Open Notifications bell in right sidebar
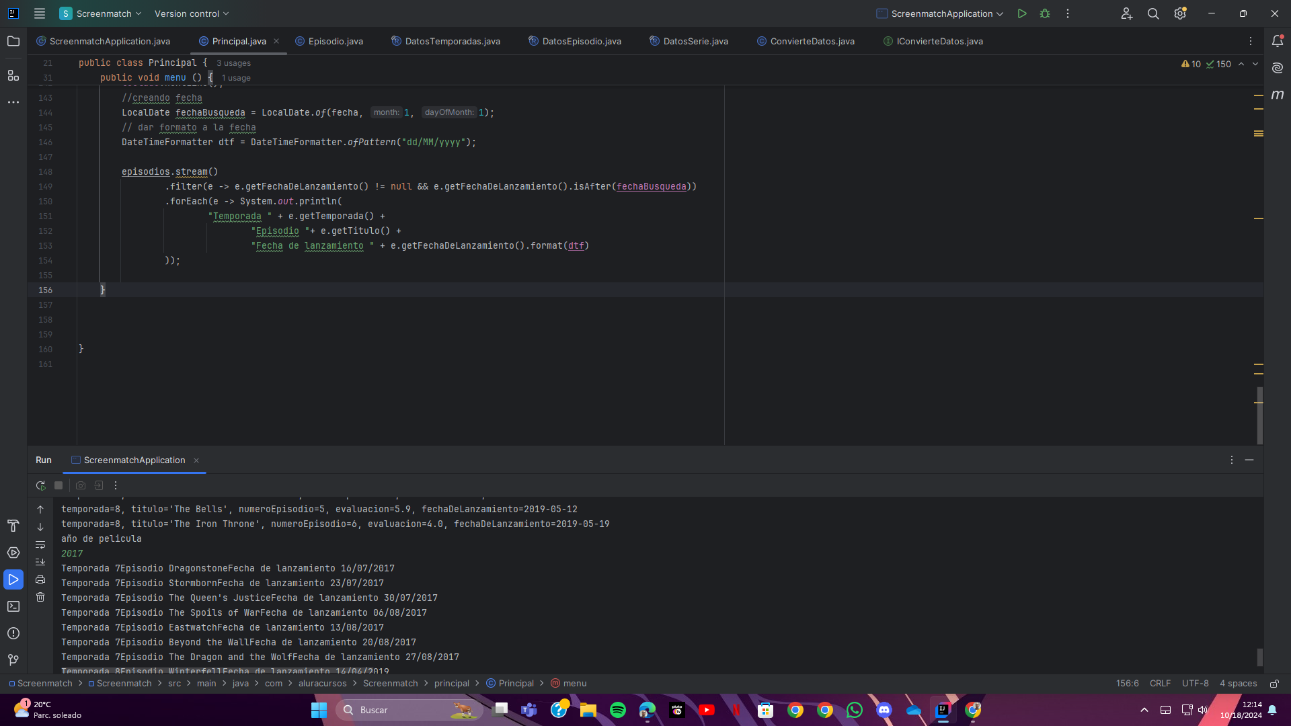 (1278, 41)
